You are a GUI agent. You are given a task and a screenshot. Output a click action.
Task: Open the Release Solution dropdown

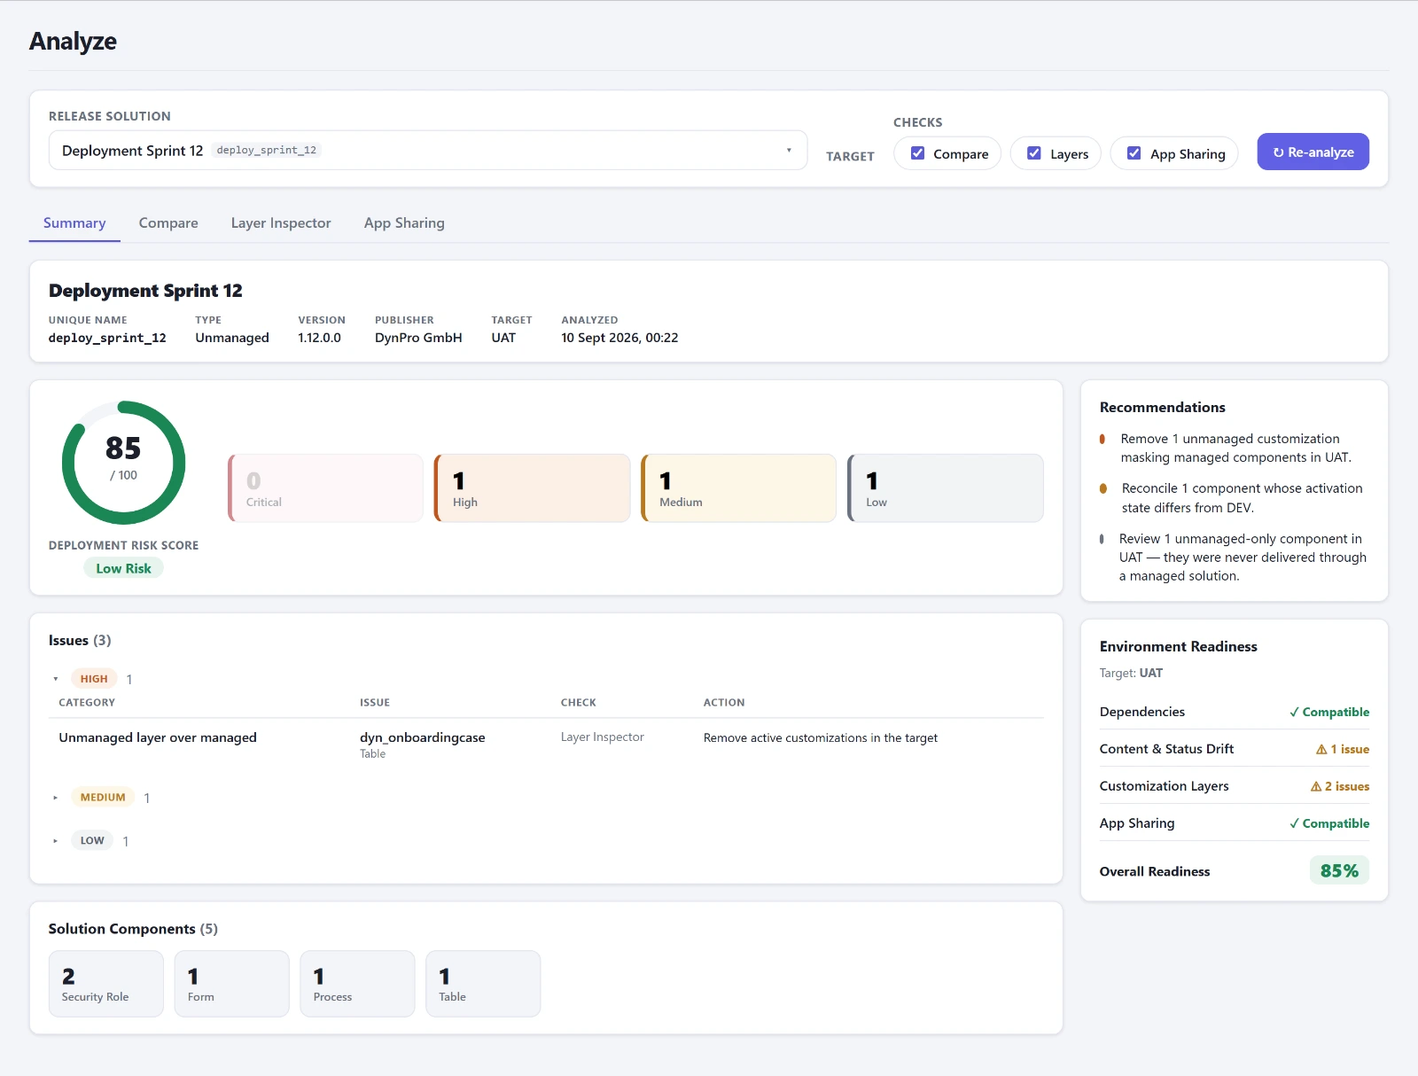point(428,151)
